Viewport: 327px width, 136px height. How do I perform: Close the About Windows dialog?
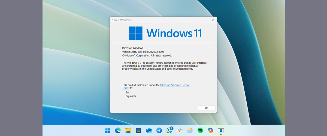point(213,20)
